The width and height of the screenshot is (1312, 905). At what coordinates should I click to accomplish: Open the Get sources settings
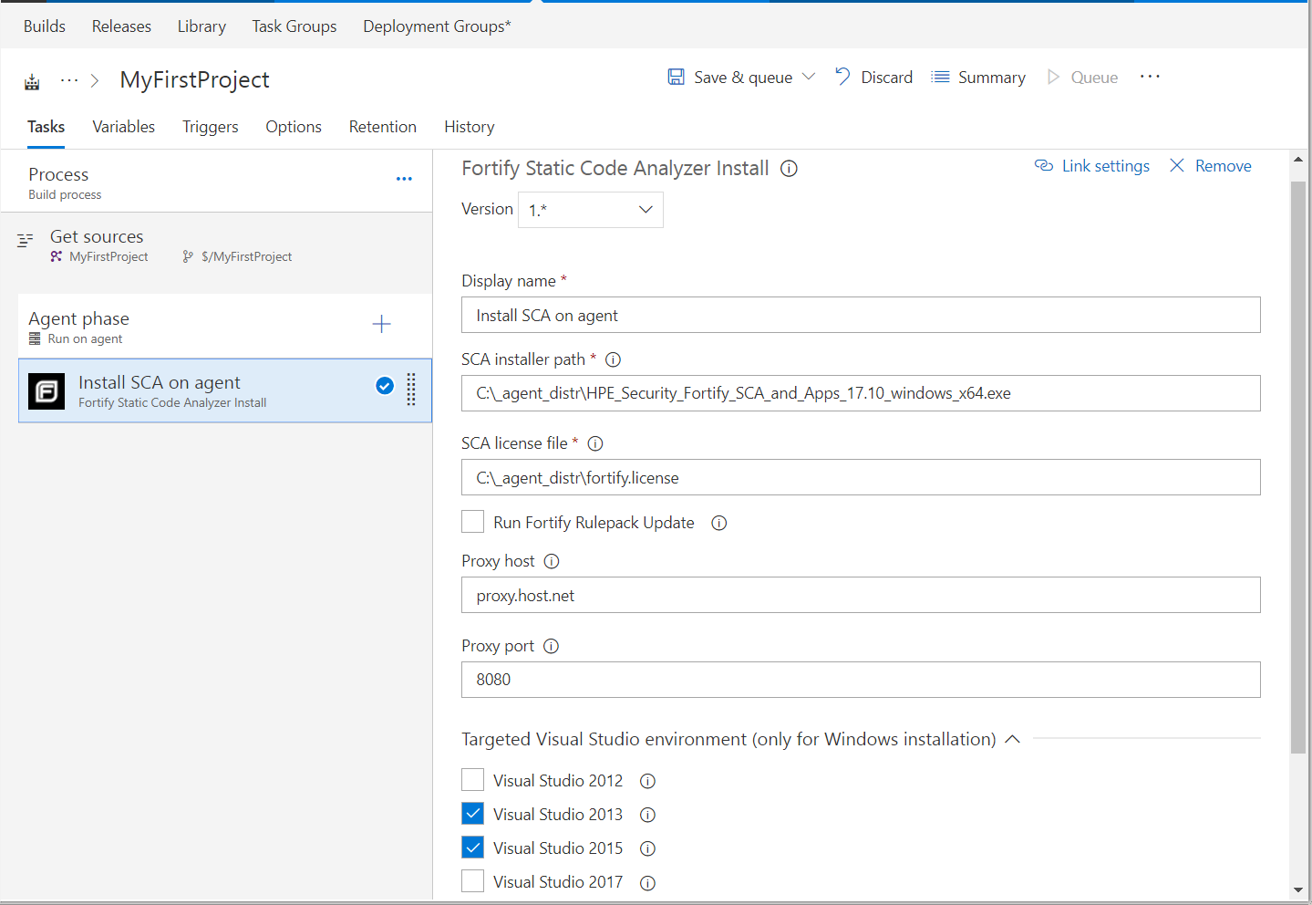point(97,236)
